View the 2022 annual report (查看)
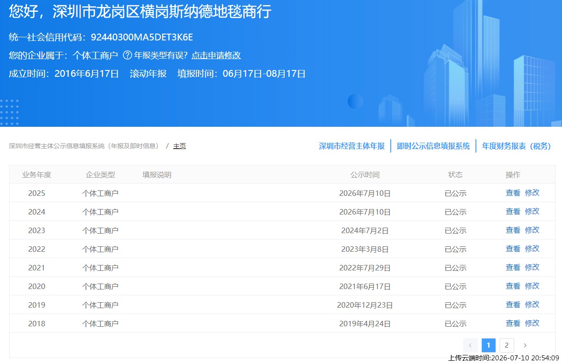This screenshot has width=562, height=364. [513, 249]
